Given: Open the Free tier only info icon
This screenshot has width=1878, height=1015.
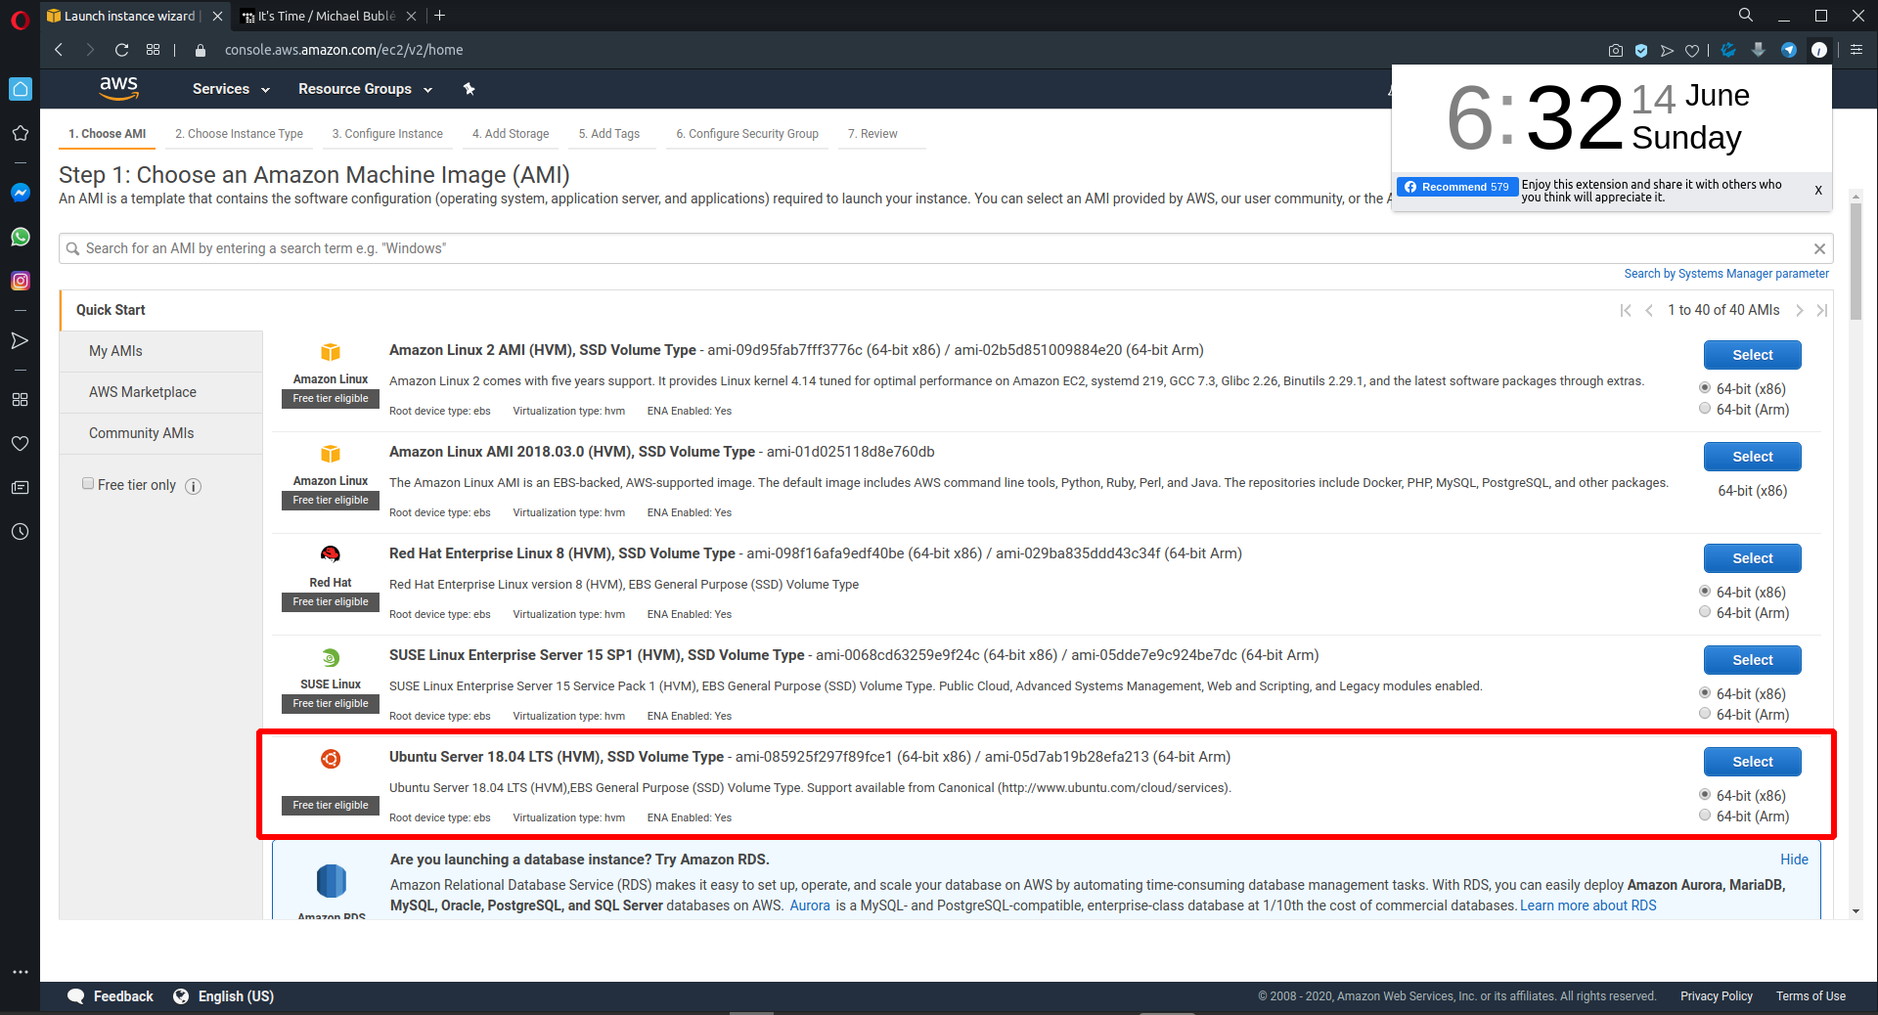Looking at the screenshot, I should tap(194, 486).
